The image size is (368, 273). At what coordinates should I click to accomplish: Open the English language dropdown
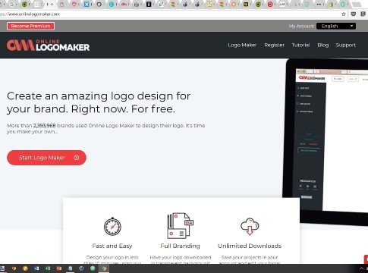pyautogui.click(x=336, y=26)
